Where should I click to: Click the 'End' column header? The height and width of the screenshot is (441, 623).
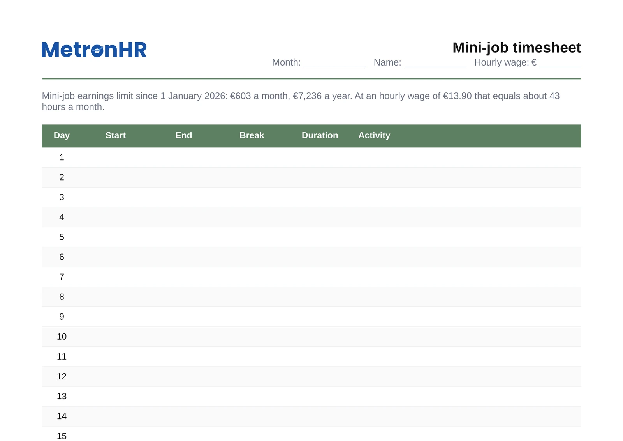click(x=184, y=135)
